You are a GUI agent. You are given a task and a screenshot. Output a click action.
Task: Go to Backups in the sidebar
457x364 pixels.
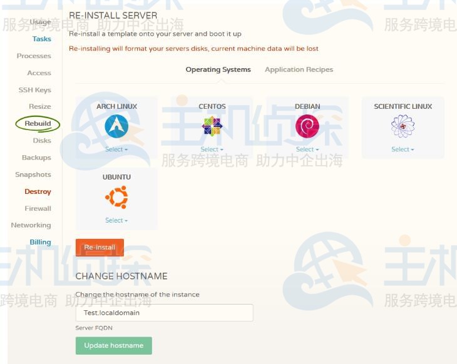pos(36,158)
